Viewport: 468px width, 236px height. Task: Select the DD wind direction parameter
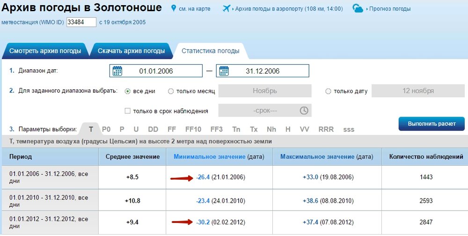coord(153,129)
